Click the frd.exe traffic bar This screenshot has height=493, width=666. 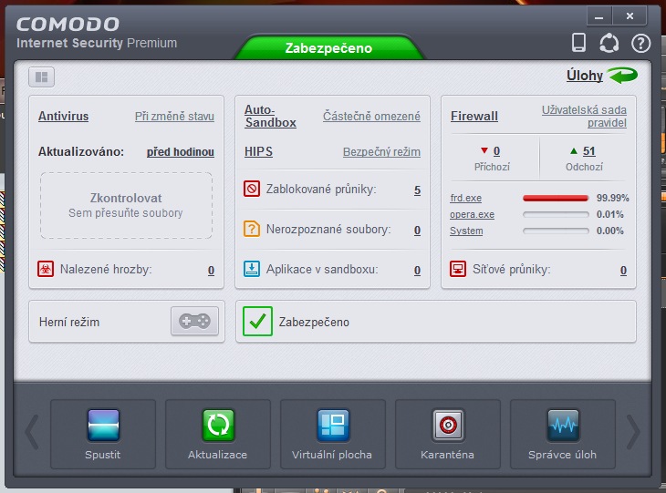555,198
